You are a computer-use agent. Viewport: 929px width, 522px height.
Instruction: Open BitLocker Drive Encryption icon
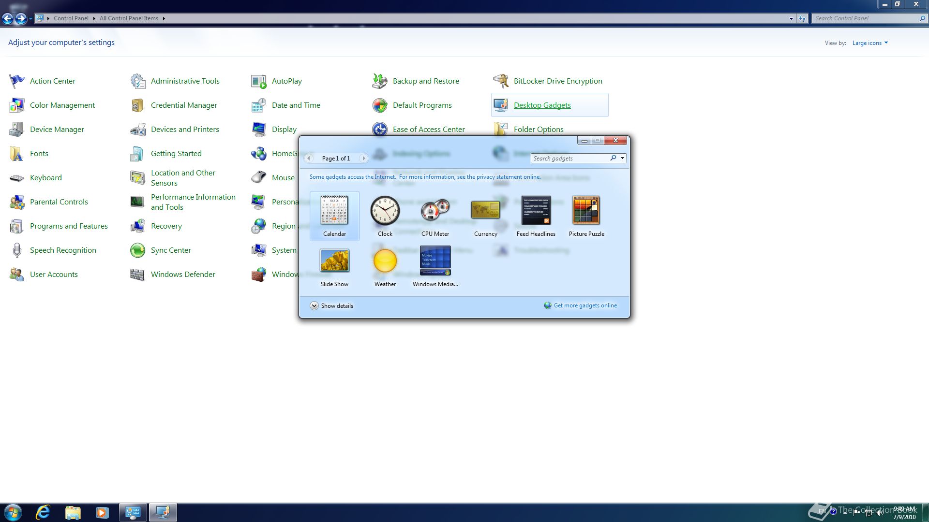[501, 81]
